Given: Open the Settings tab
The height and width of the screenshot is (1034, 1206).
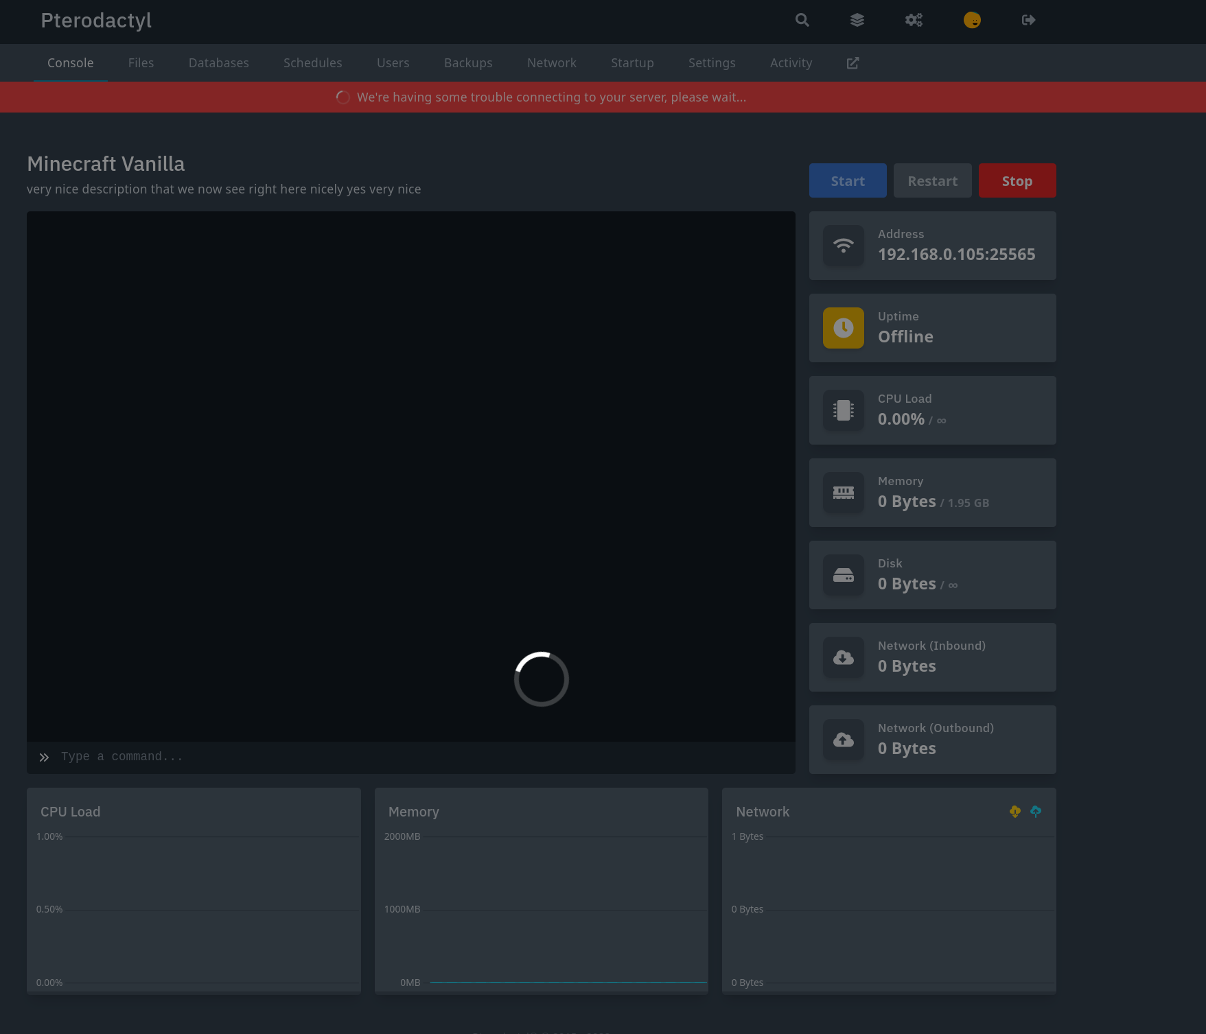Looking at the screenshot, I should (712, 63).
